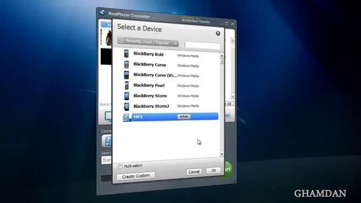Enable the Multi-select checkbox

[120, 166]
